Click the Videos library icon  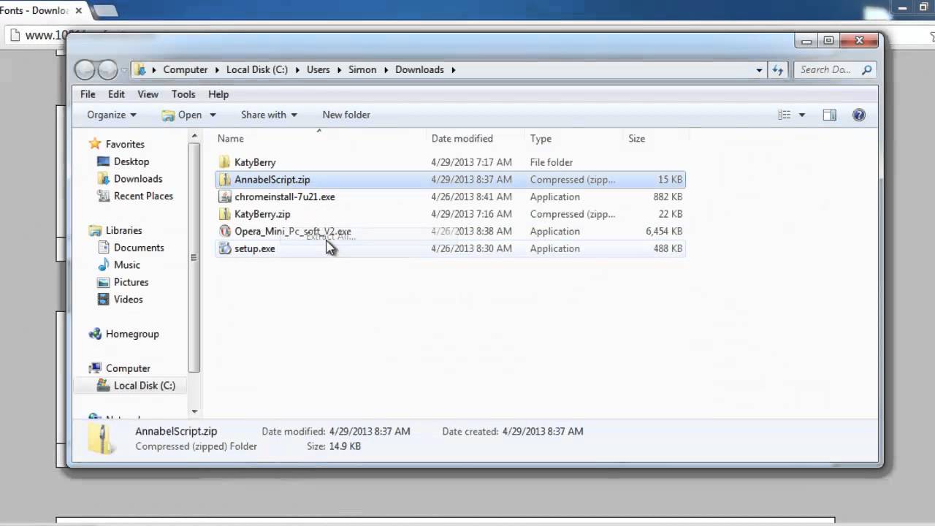pyautogui.click(x=103, y=300)
